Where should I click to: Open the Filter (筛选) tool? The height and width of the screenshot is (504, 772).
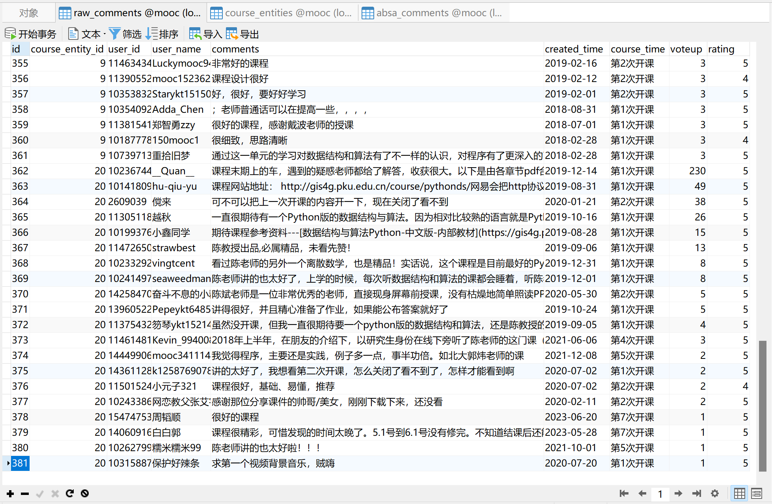pyautogui.click(x=115, y=34)
